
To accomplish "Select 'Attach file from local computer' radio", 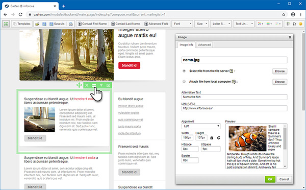I will (x=184, y=82).
